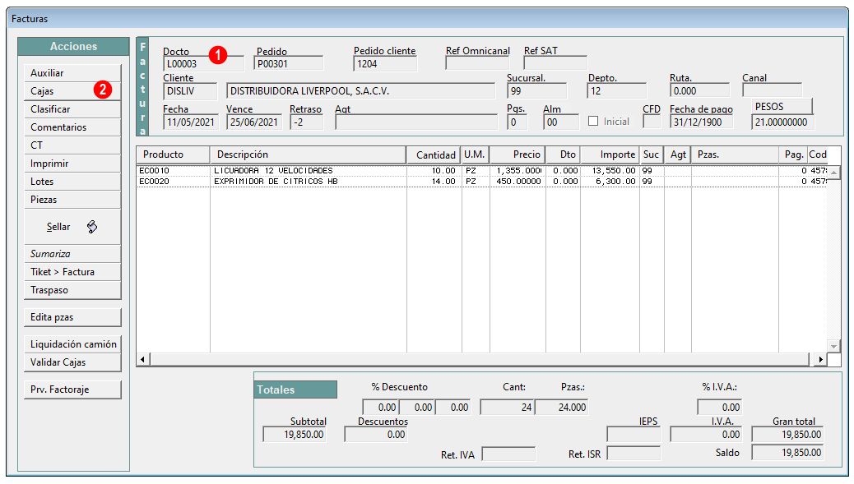
Task: Toggle the Inicial checkbox
Action: pyautogui.click(x=593, y=122)
